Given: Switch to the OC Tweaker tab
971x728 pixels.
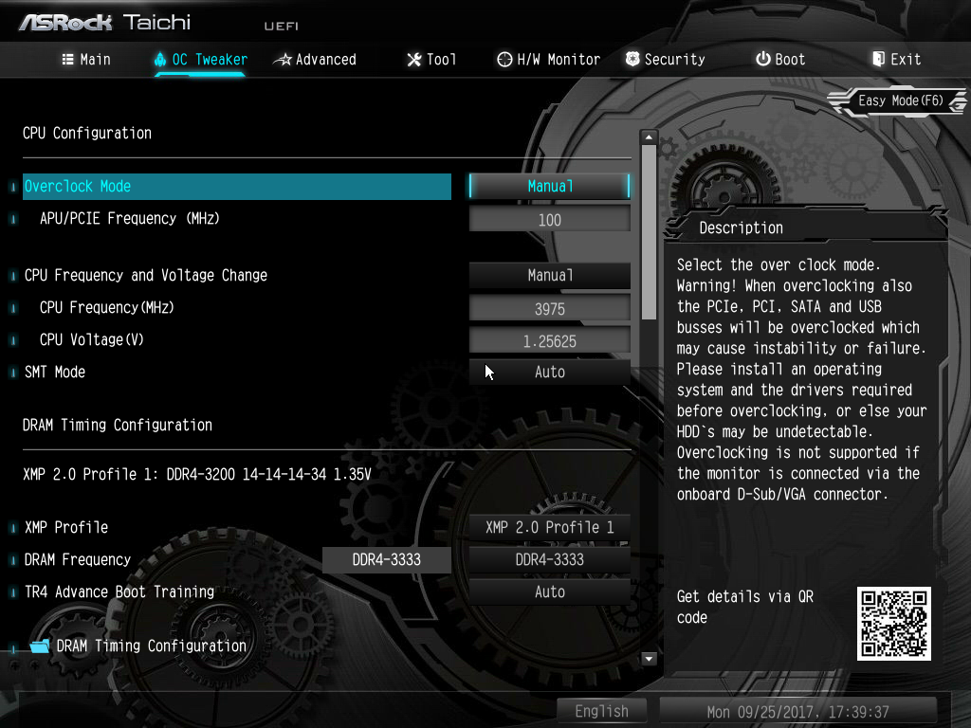Looking at the screenshot, I should coord(201,60).
